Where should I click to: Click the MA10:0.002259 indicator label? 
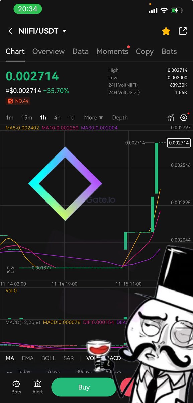[x=60, y=128]
